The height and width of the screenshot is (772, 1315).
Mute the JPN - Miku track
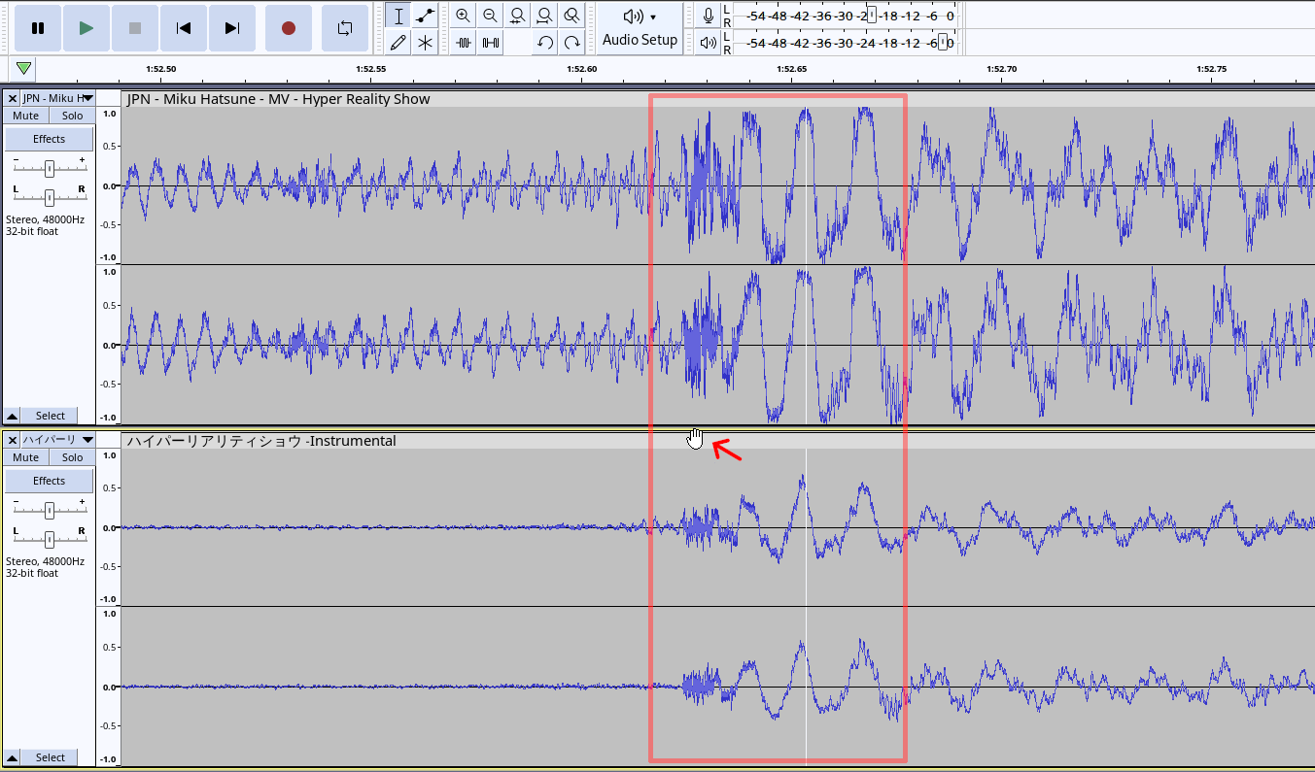26,116
